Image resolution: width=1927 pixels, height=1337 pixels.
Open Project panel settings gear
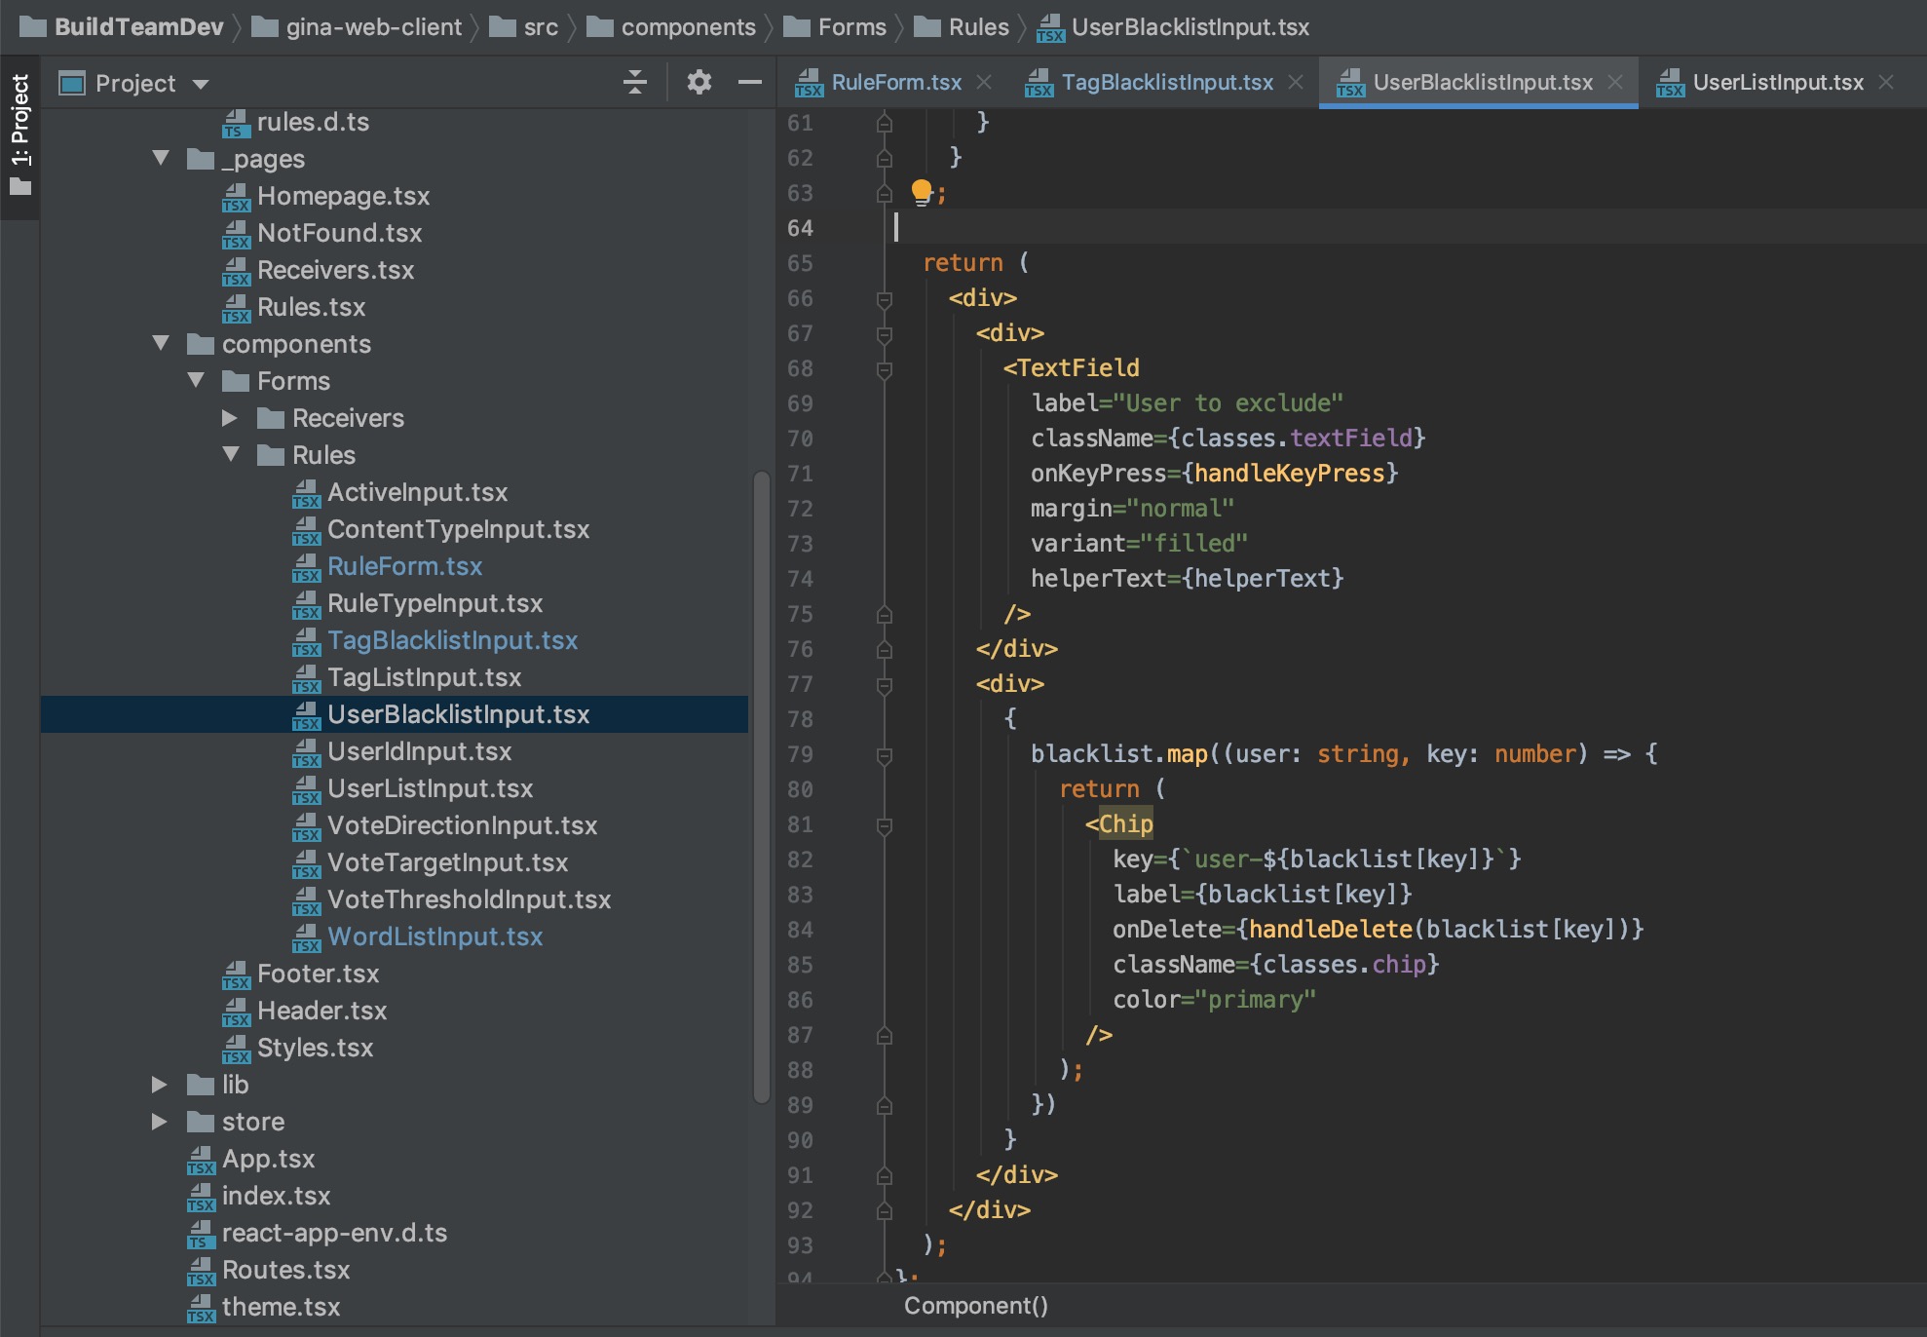[699, 83]
